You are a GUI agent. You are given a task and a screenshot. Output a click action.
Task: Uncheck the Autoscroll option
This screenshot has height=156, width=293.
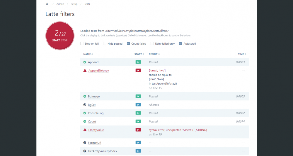[180, 44]
